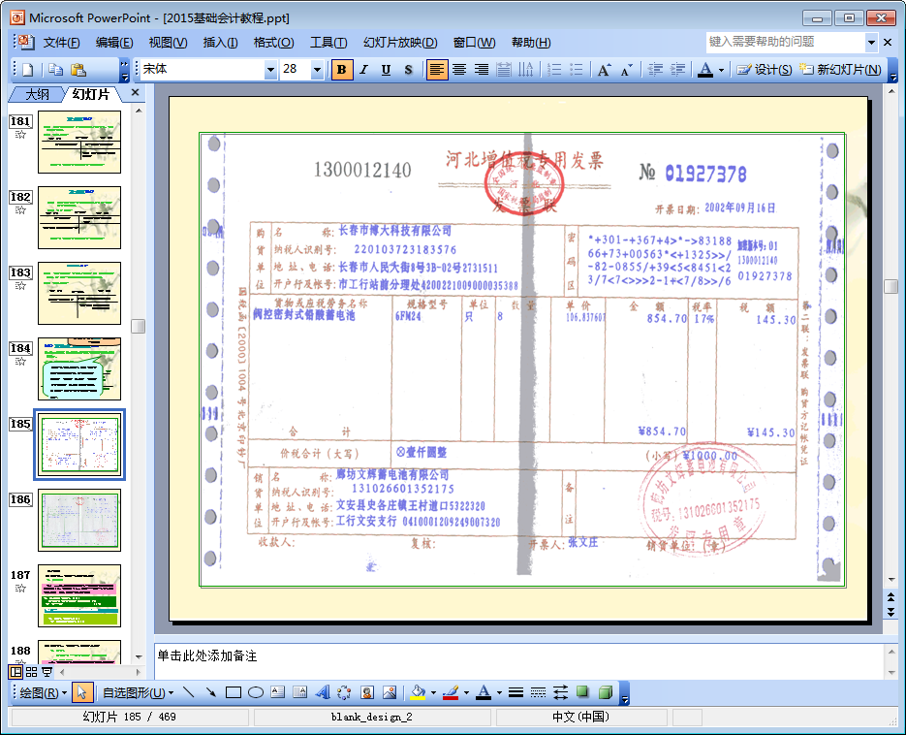Toggle Italic formatting

(363, 70)
